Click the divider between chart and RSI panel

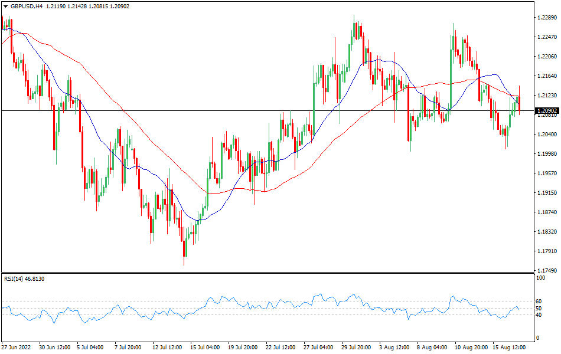(x=266, y=273)
